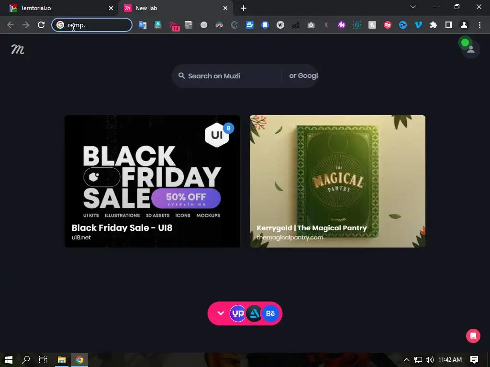The height and width of the screenshot is (367, 490).
Task: Open the Behance source icon
Action: pos(270,313)
